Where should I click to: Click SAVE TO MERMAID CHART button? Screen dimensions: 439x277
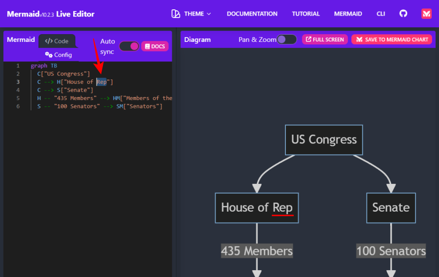[392, 40]
